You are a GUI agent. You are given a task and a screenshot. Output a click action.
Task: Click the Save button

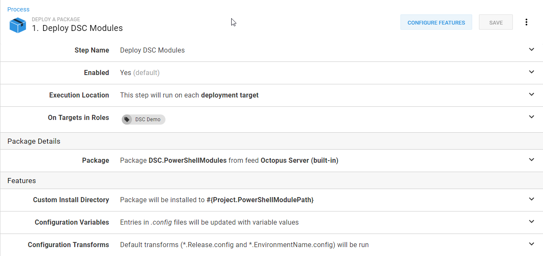pyautogui.click(x=495, y=22)
